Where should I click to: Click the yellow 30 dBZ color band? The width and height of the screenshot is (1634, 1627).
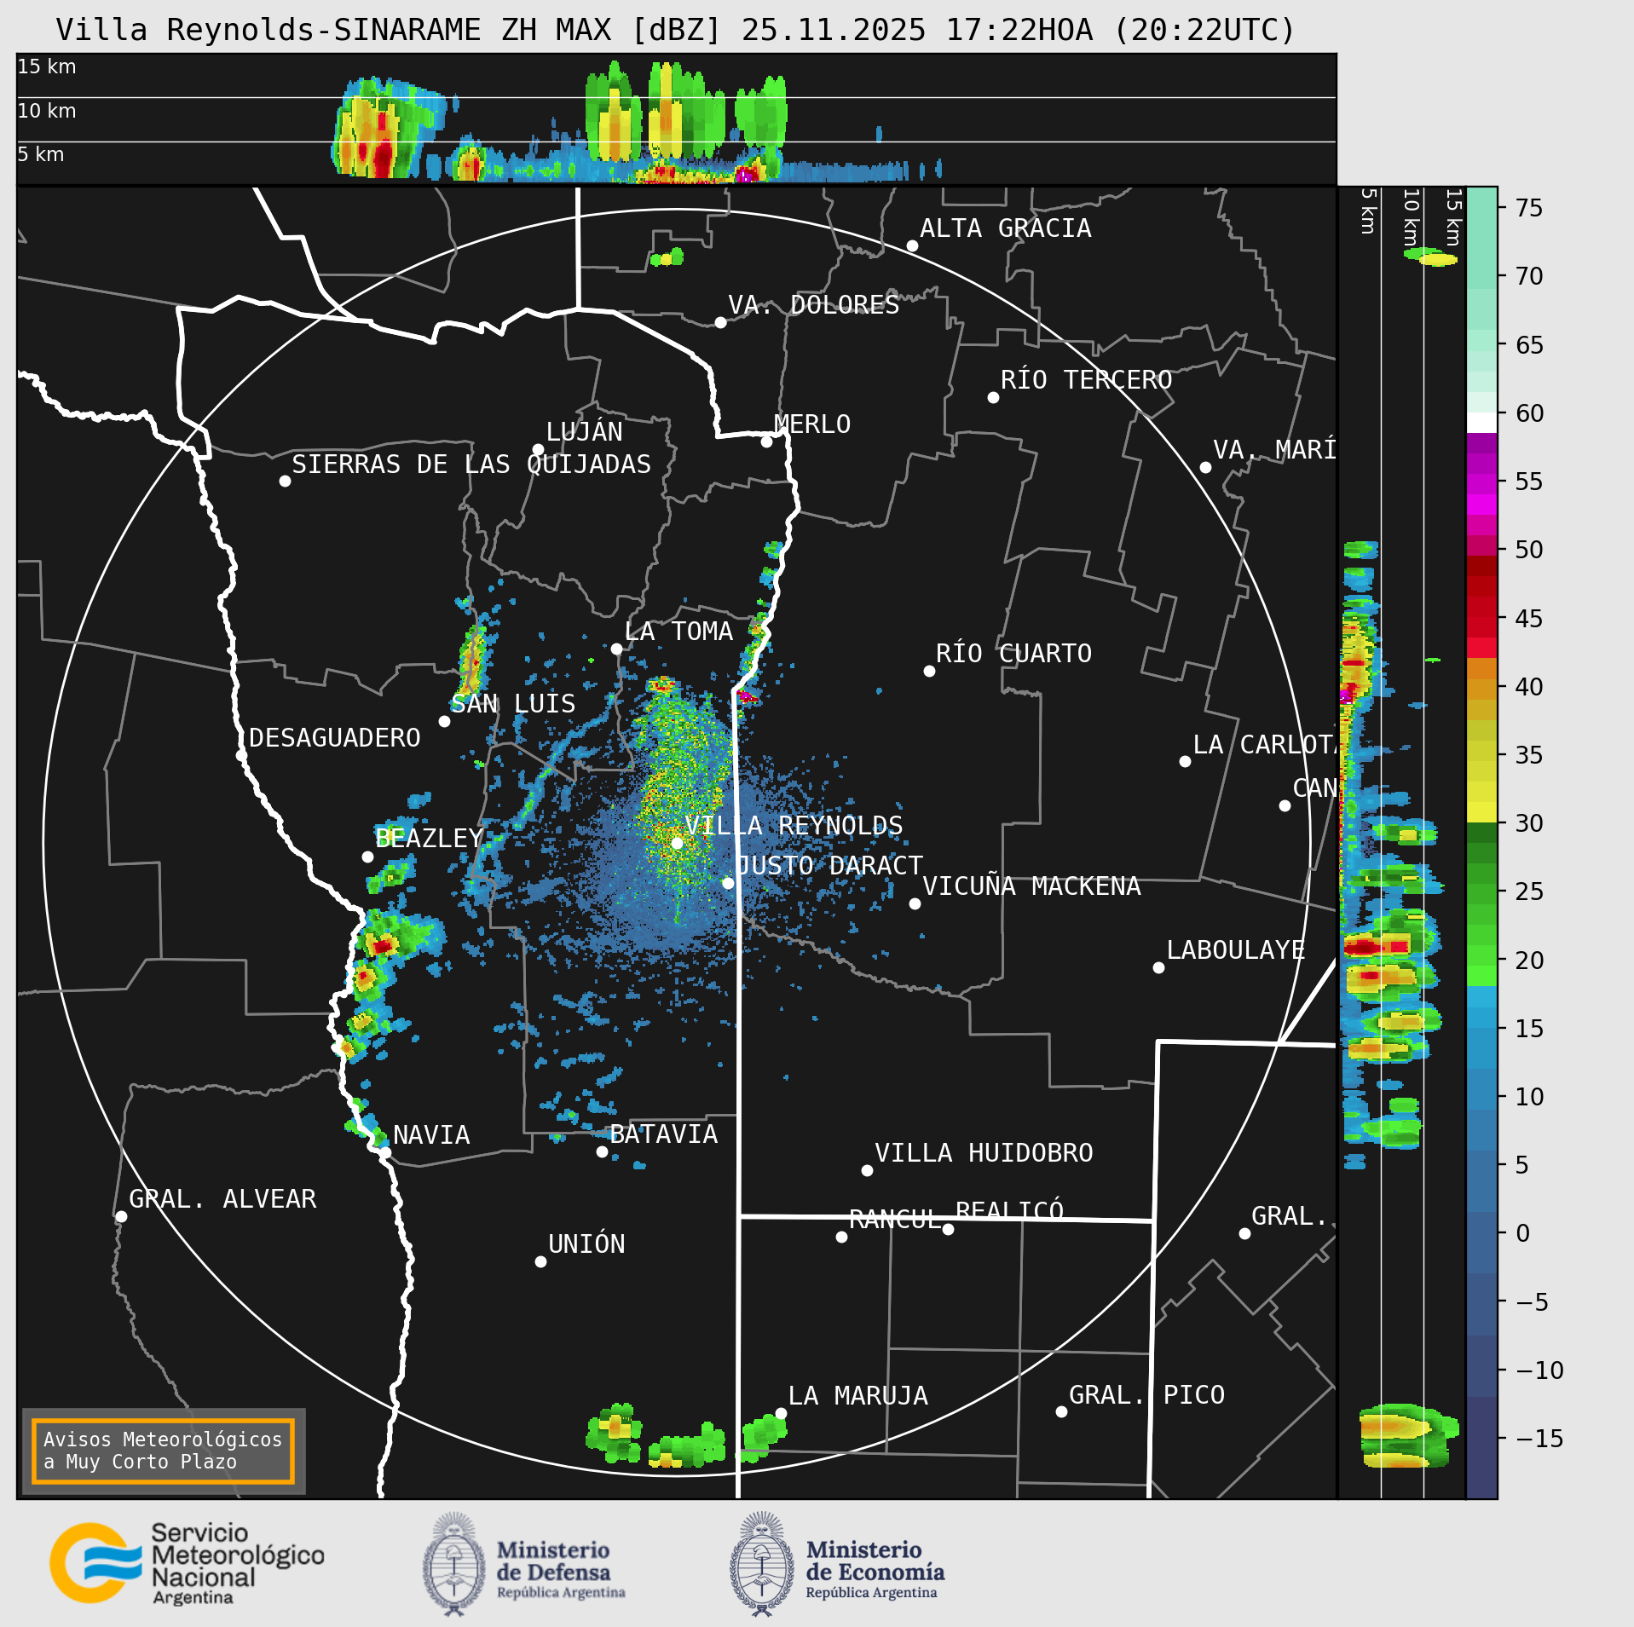[1481, 812]
